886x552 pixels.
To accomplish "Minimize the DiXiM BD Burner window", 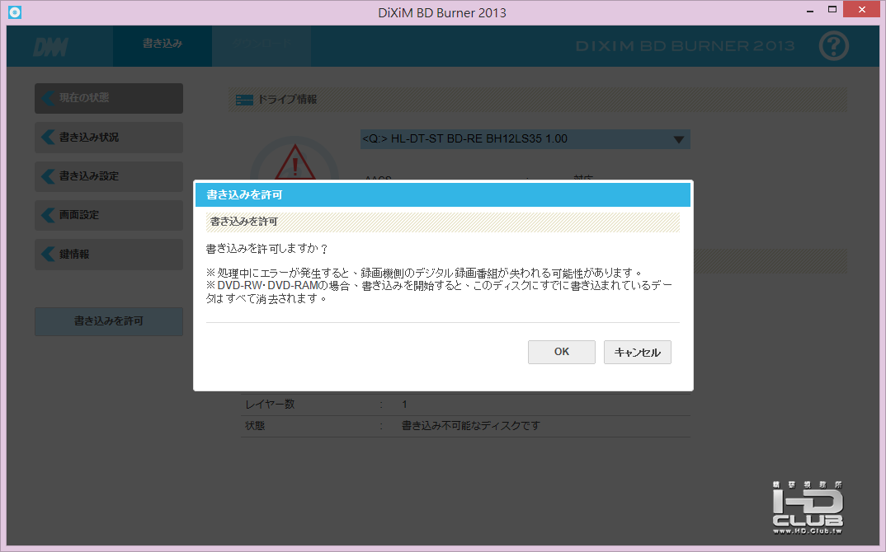I will coord(810,10).
